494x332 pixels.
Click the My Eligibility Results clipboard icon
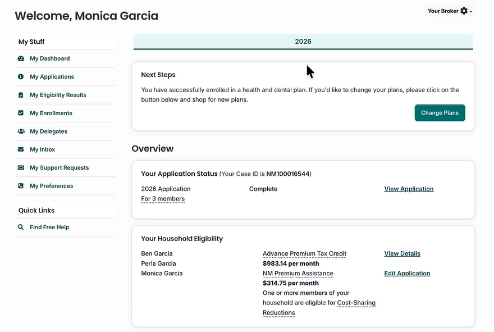click(21, 95)
